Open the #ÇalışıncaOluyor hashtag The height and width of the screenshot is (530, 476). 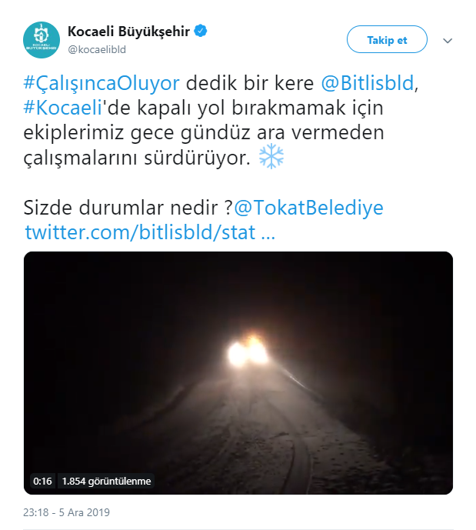point(102,83)
